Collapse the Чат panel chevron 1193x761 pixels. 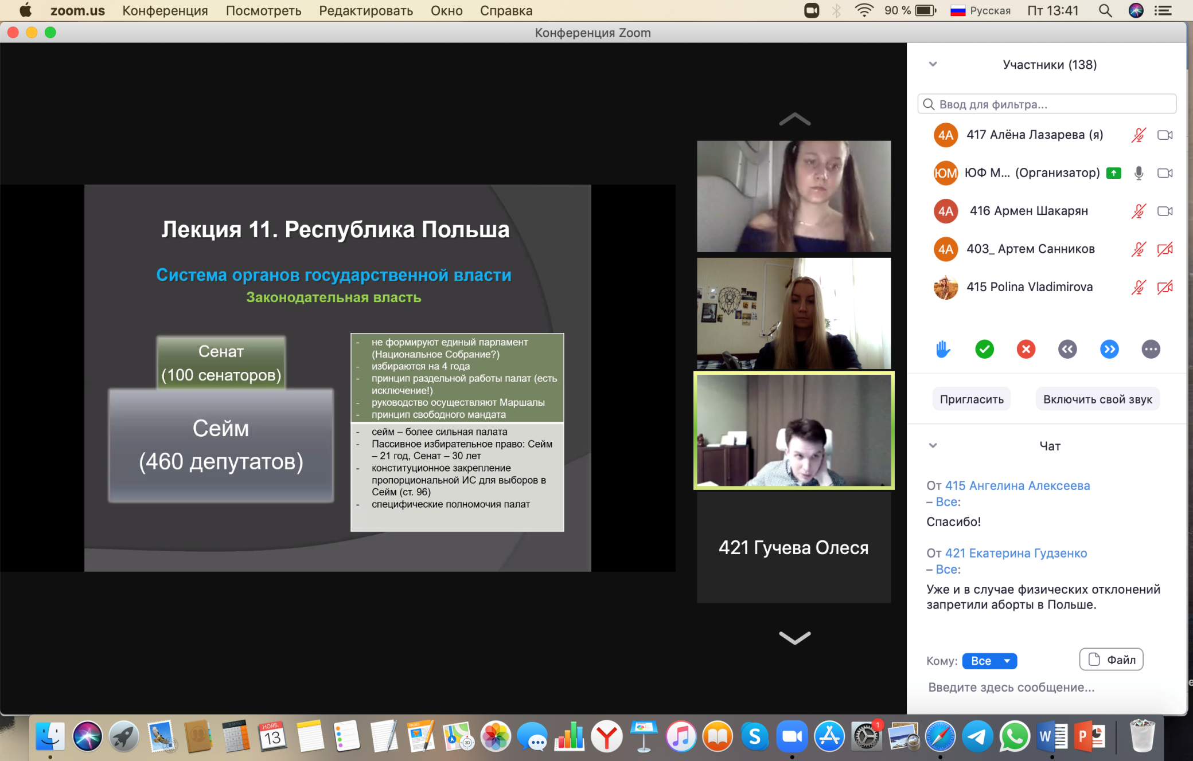(x=933, y=445)
